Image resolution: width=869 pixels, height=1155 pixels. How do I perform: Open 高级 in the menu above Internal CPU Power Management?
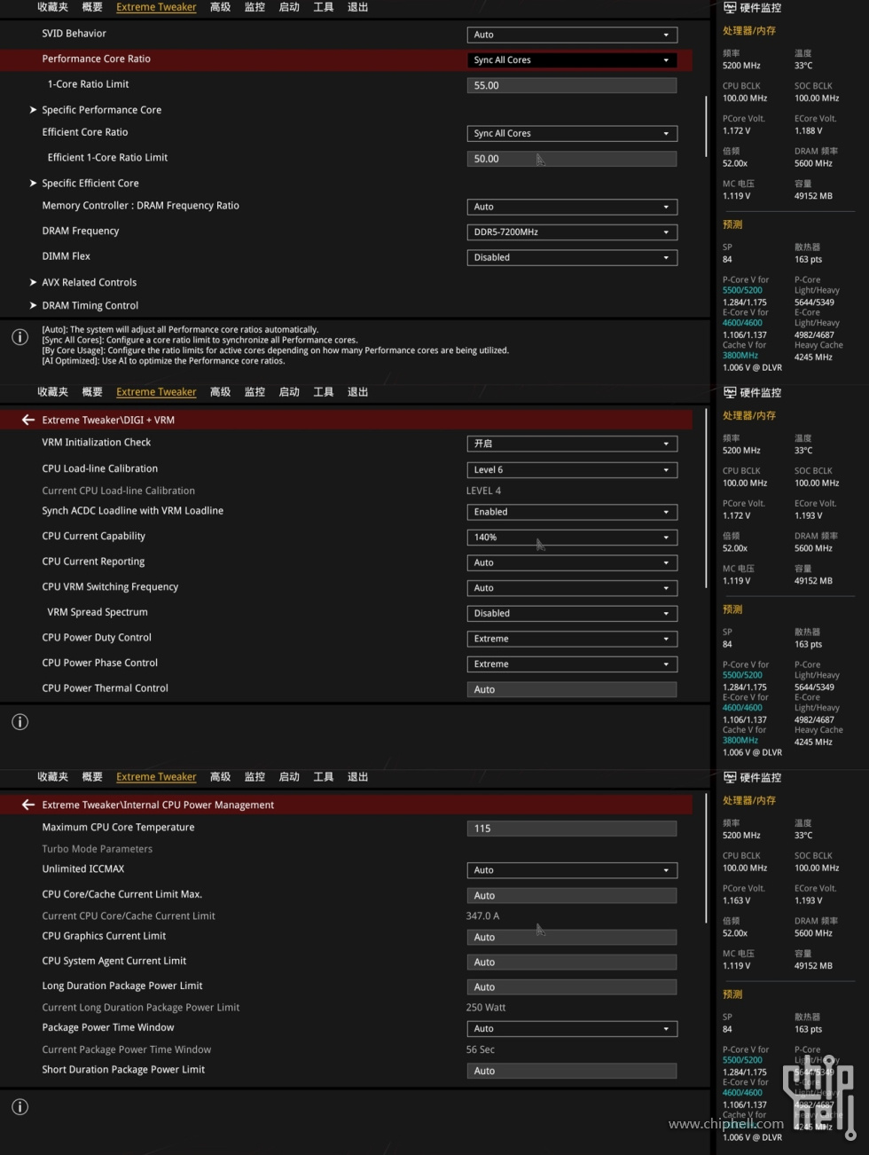click(x=220, y=777)
